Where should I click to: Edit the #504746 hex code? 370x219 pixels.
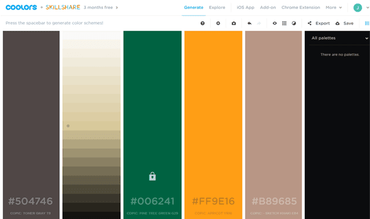tap(30, 201)
